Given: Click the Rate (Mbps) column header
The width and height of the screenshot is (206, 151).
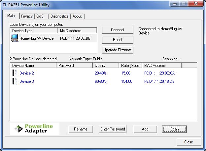Looking at the screenshot, I should 130,66.
